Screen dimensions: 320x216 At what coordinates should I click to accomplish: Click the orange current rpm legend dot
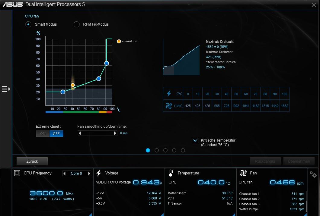click(119, 41)
